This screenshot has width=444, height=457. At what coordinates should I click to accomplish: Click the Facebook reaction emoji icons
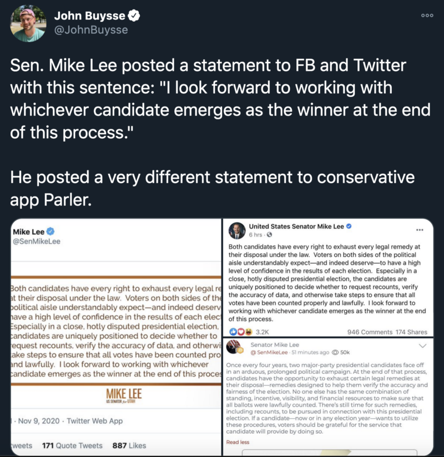coord(241,332)
